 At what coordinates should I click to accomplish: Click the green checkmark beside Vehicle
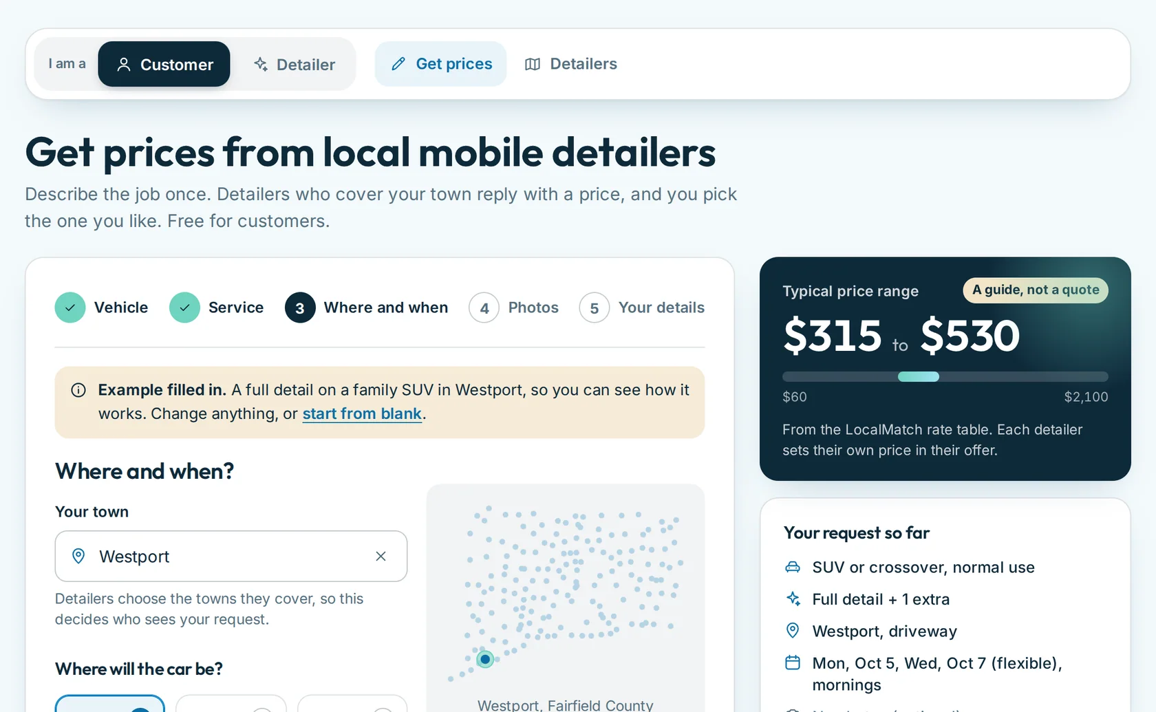pyautogui.click(x=70, y=308)
